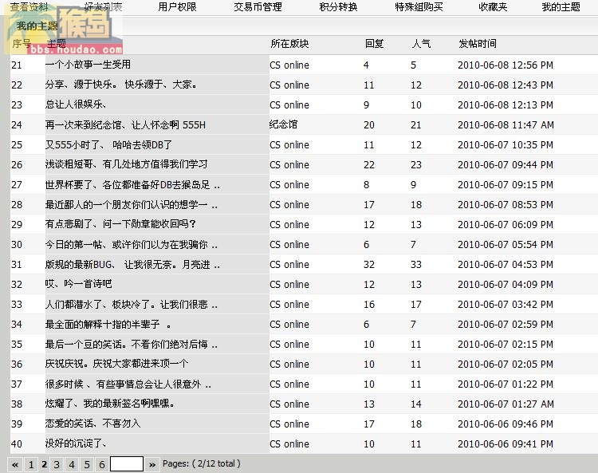Viewport: 598px width, 473px height.
Task: Go to first page with « button
Action: point(15,464)
